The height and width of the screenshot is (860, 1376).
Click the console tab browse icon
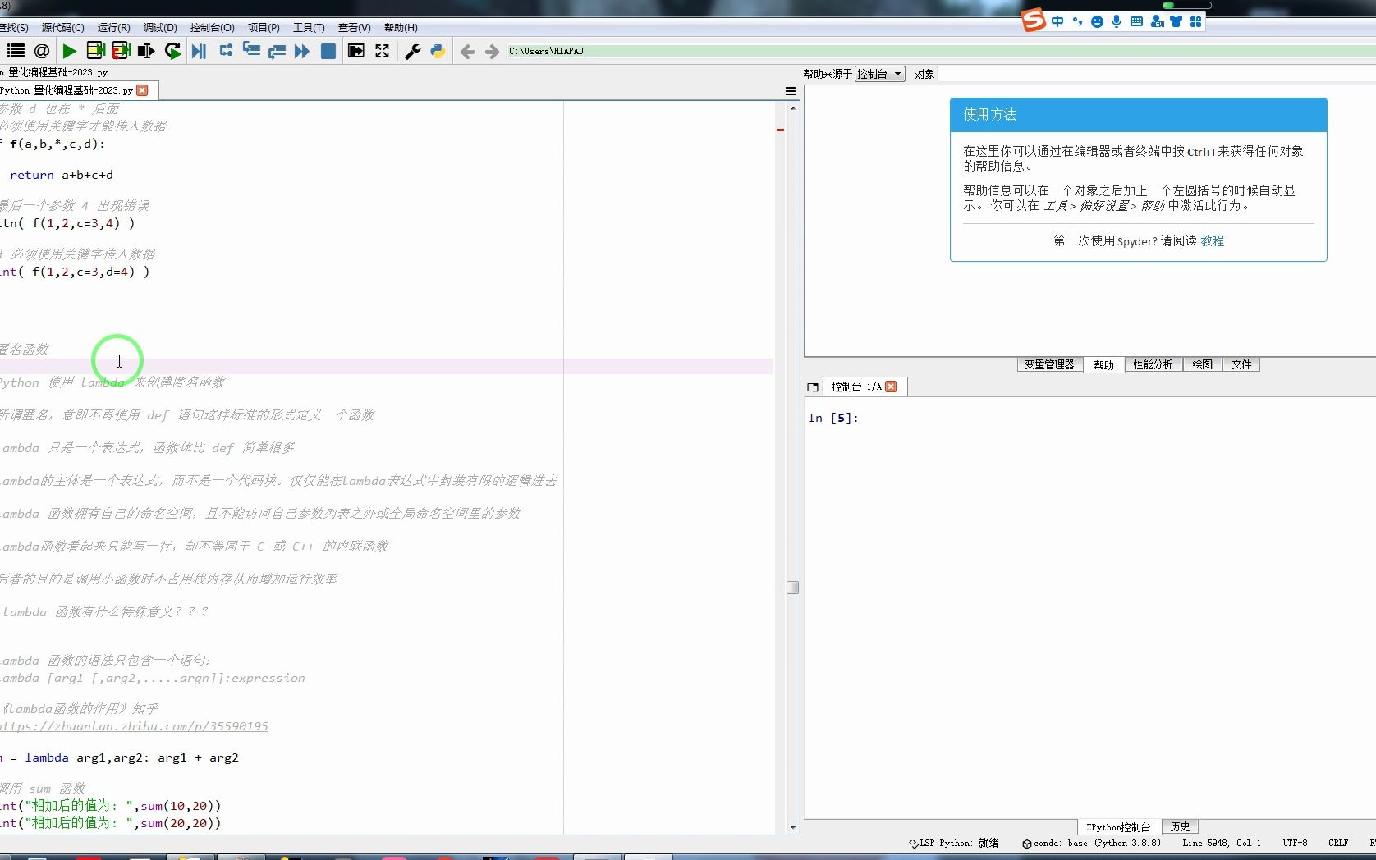pyautogui.click(x=813, y=387)
